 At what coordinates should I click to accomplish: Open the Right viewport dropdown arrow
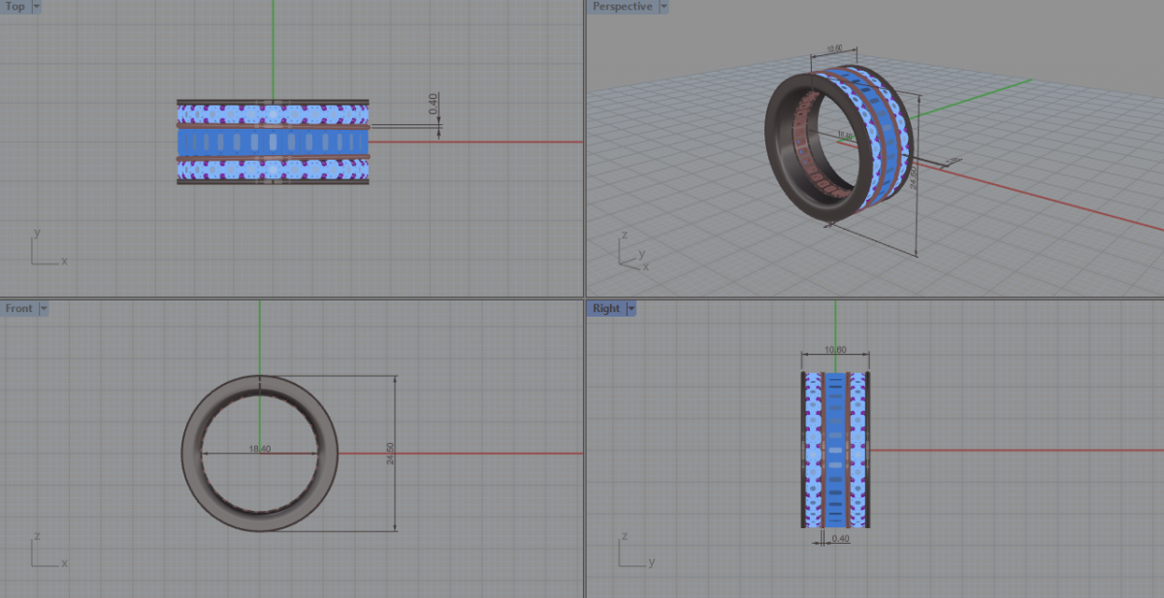631,309
